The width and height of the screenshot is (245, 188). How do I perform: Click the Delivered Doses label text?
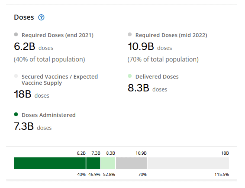(157, 77)
